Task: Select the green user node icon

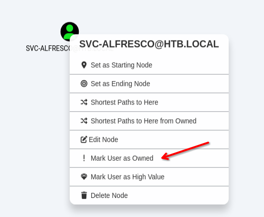Action: coord(70,31)
